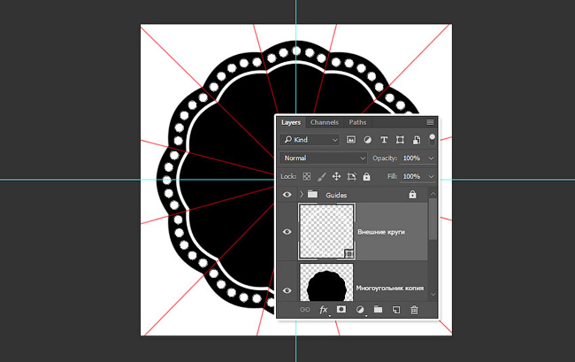Screen dimensions: 575x362
Task: Select the Guides group folder icon
Action: pyautogui.click(x=312, y=194)
